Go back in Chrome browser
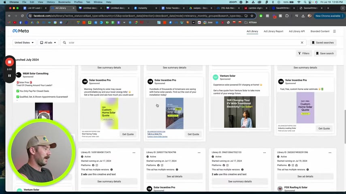Image resolution: width=346 pixels, height=194 pixels. tap(9, 16)
